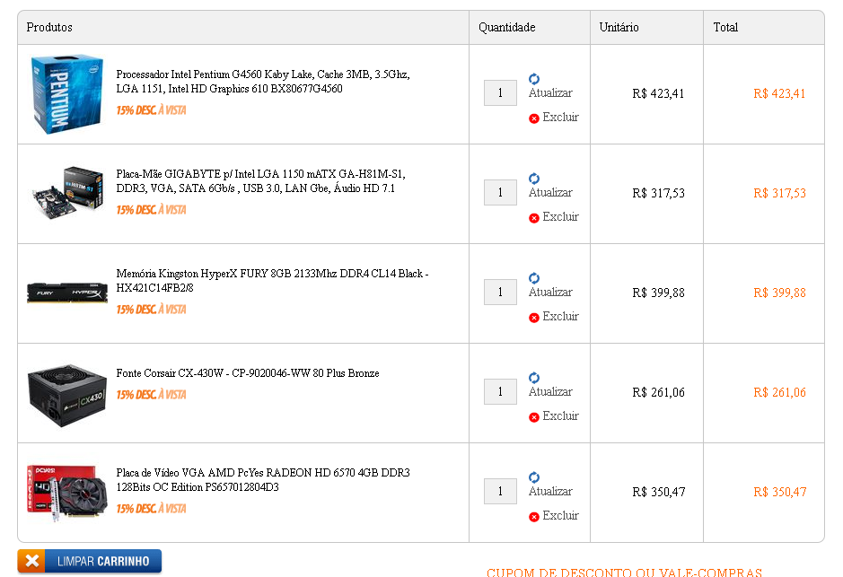This screenshot has height=577, width=843.
Task: Remove the GIGABYTE motherboard via red X icon
Action: tap(534, 218)
